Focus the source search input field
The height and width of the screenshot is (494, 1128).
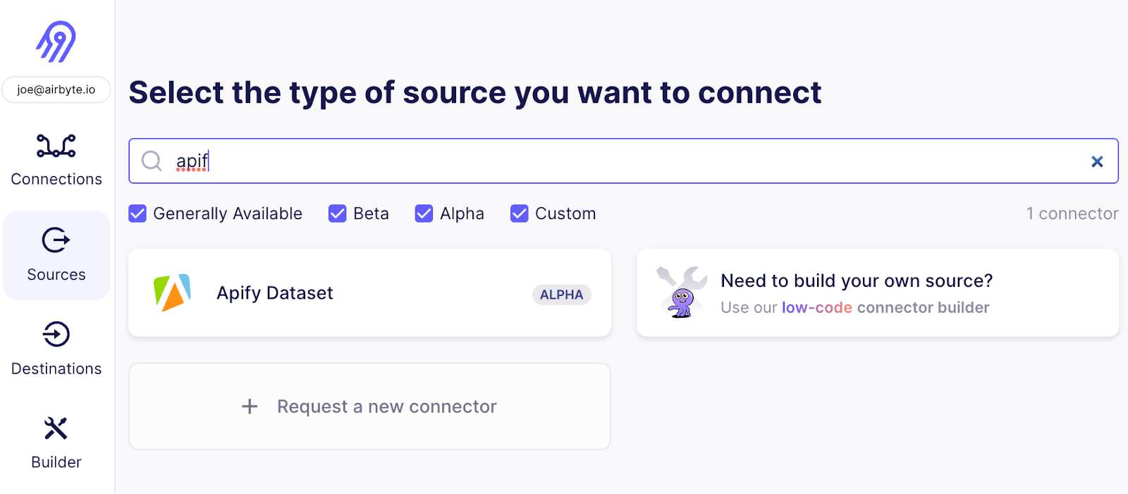pyautogui.click(x=620, y=161)
